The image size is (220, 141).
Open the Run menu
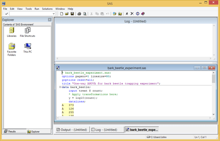coord(37,9)
